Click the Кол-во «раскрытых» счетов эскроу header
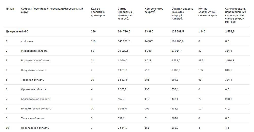This screenshot has width=254, height=132. 207,12
